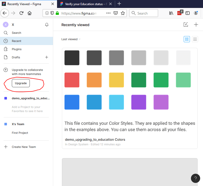Click the yellow color swatch in thumbnail
This screenshot has width=203, height=186.
(x=116, y=80)
